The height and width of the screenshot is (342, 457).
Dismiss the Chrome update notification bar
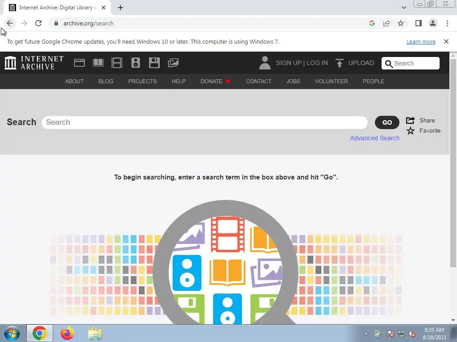click(x=446, y=41)
